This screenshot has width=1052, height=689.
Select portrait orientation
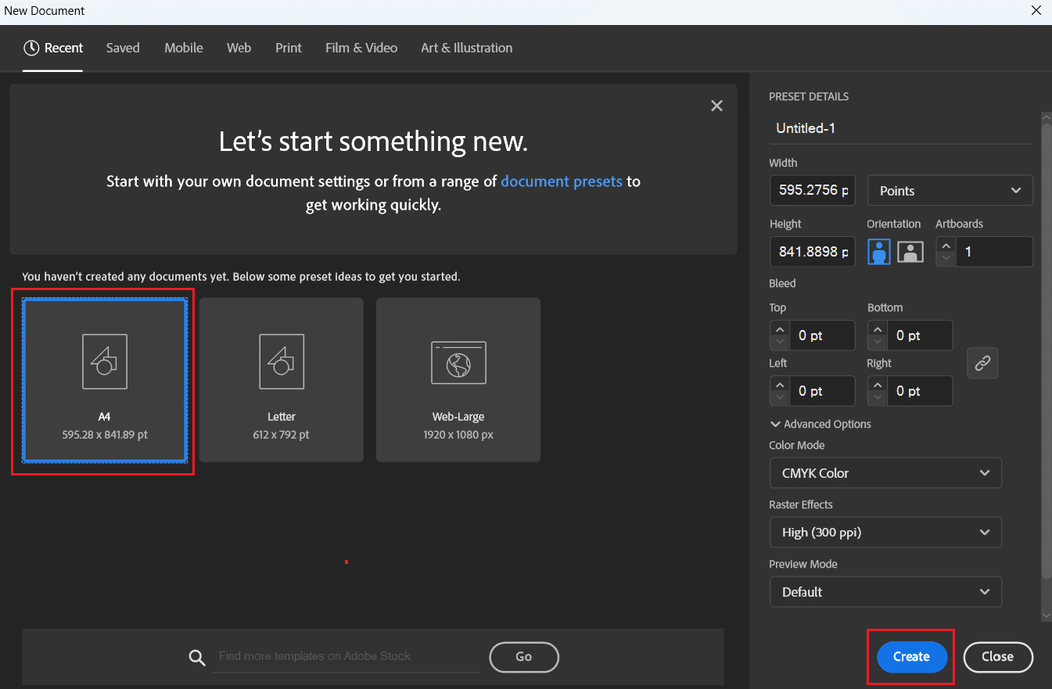878,251
